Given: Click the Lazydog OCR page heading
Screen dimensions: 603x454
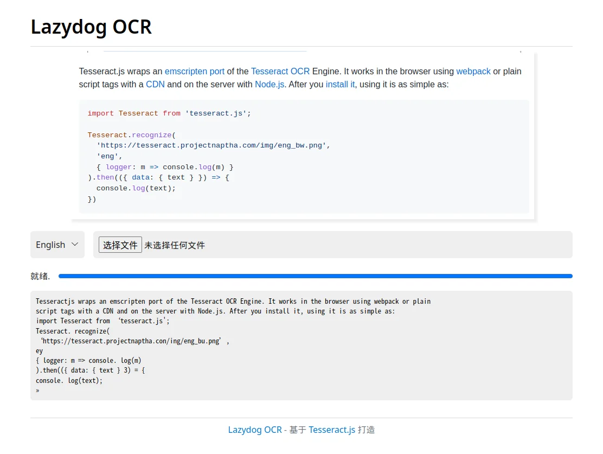Looking at the screenshot, I should click(x=91, y=27).
